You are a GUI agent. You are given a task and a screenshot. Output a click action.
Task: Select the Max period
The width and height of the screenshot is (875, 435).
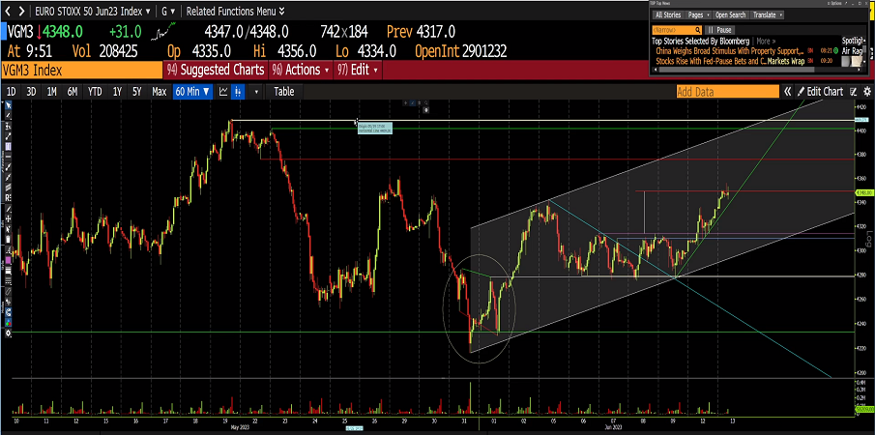point(159,92)
